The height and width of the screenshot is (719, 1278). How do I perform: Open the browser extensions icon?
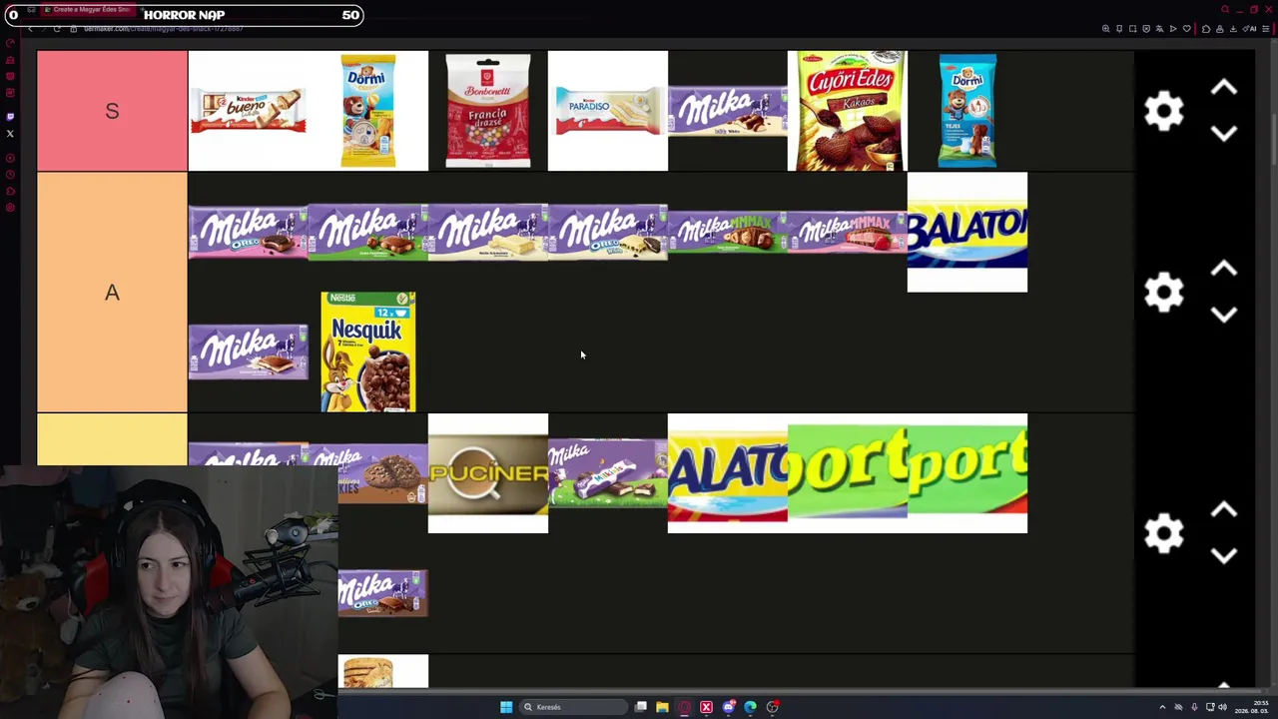[1206, 29]
